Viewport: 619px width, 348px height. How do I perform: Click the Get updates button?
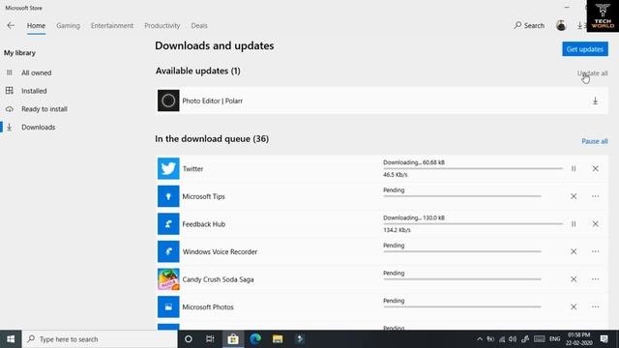(x=585, y=49)
